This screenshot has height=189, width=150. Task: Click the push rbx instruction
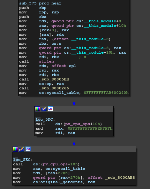point(33,17)
